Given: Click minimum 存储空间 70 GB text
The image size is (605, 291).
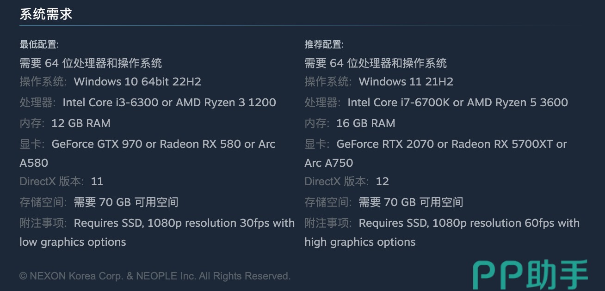Looking at the screenshot, I should 126,202.
